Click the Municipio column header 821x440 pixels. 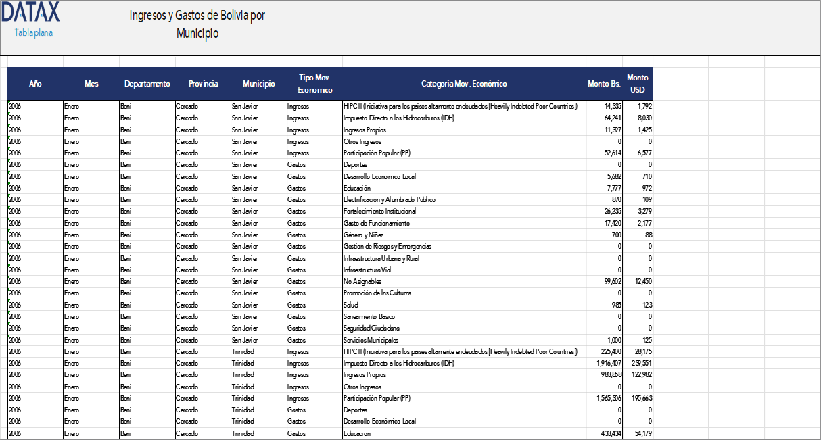pyautogui.click(x=259, y=84)
